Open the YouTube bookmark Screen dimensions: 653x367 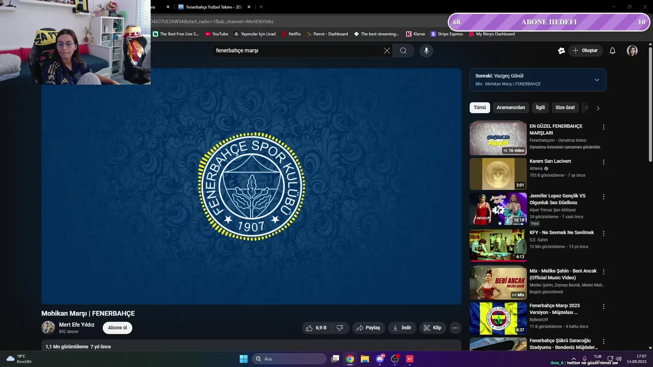point(216,34)
